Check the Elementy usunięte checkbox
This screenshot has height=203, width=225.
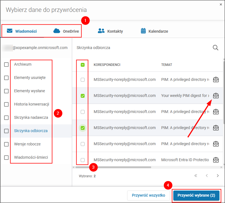tap(6, 78)
